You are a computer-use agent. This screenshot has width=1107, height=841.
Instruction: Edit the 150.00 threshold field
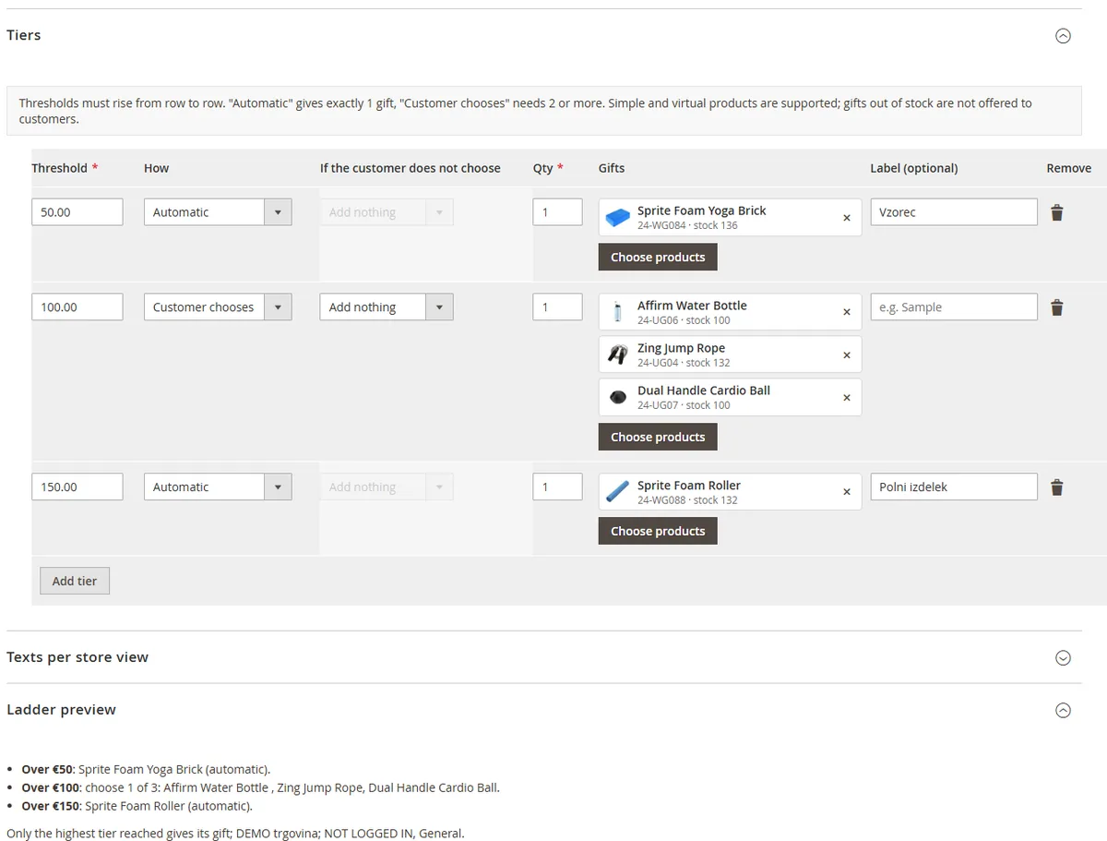[x=77, y=487]
